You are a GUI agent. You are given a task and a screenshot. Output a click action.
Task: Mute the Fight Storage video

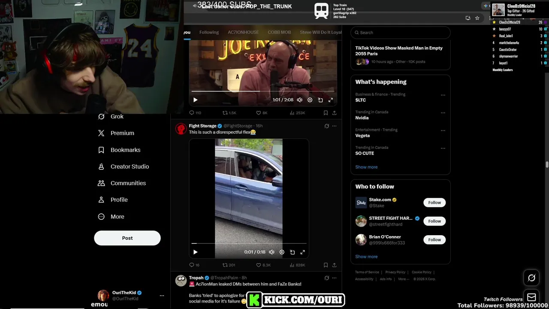pos(271,252)
